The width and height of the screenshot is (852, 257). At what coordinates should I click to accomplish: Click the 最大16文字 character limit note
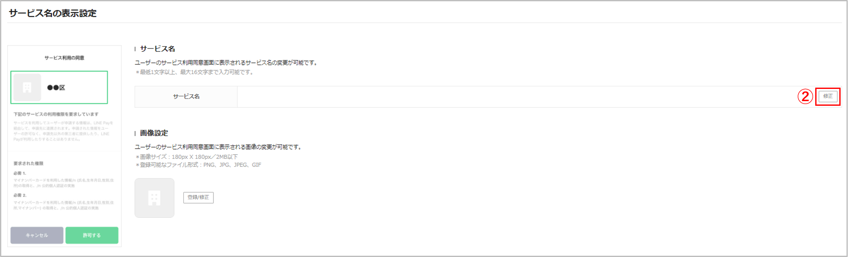pyautogui.click(x=195, y=72)
